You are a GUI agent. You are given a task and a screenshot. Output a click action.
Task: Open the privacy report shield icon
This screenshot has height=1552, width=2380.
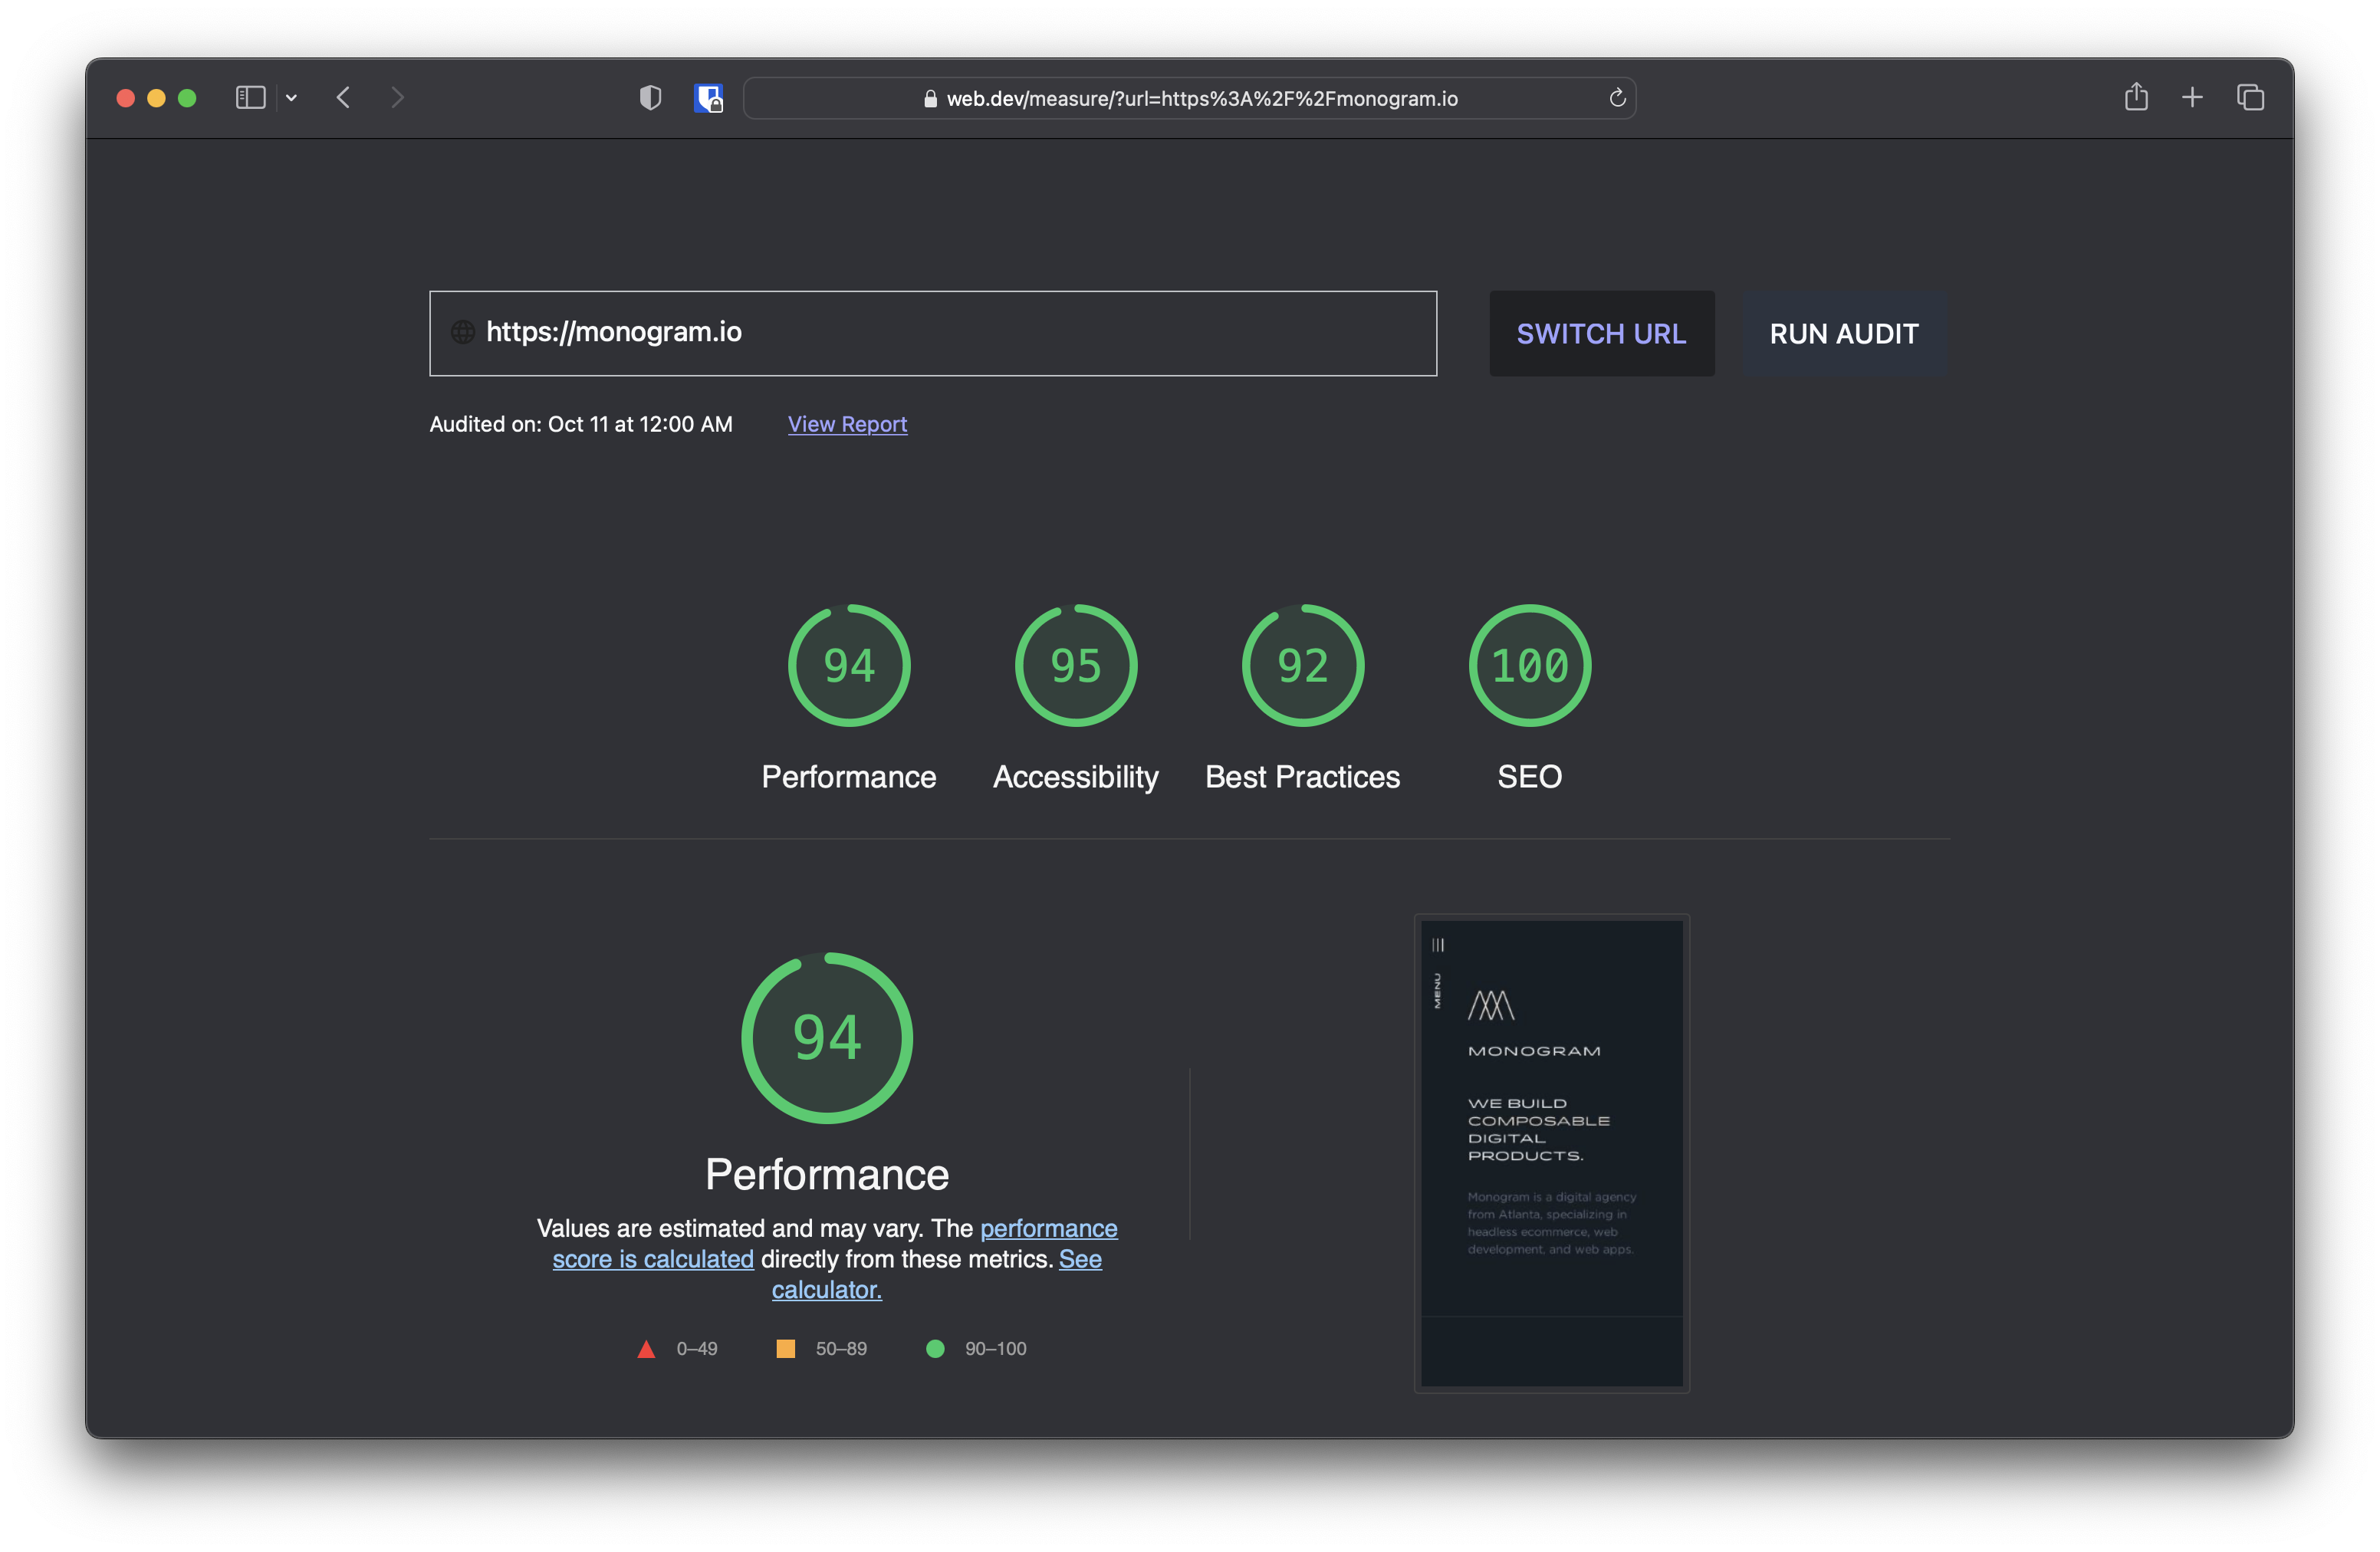coord(650,98)
